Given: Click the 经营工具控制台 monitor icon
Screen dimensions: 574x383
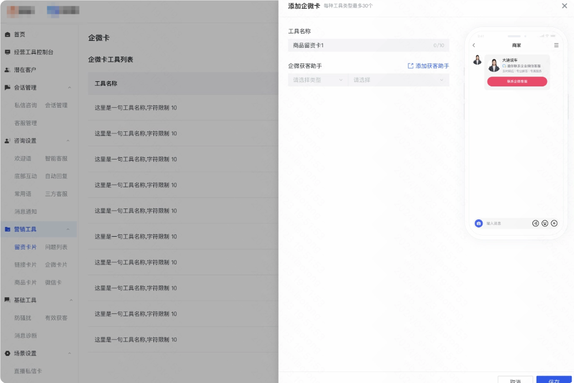Looking at the screenshot, I should pos(7,52).
